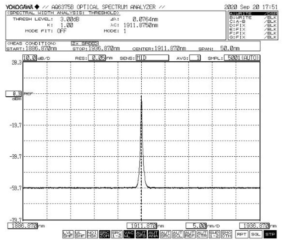Click the 5.00 nm/D span field
The height and width of the screenshot is (245, 283).
[196, 226]
